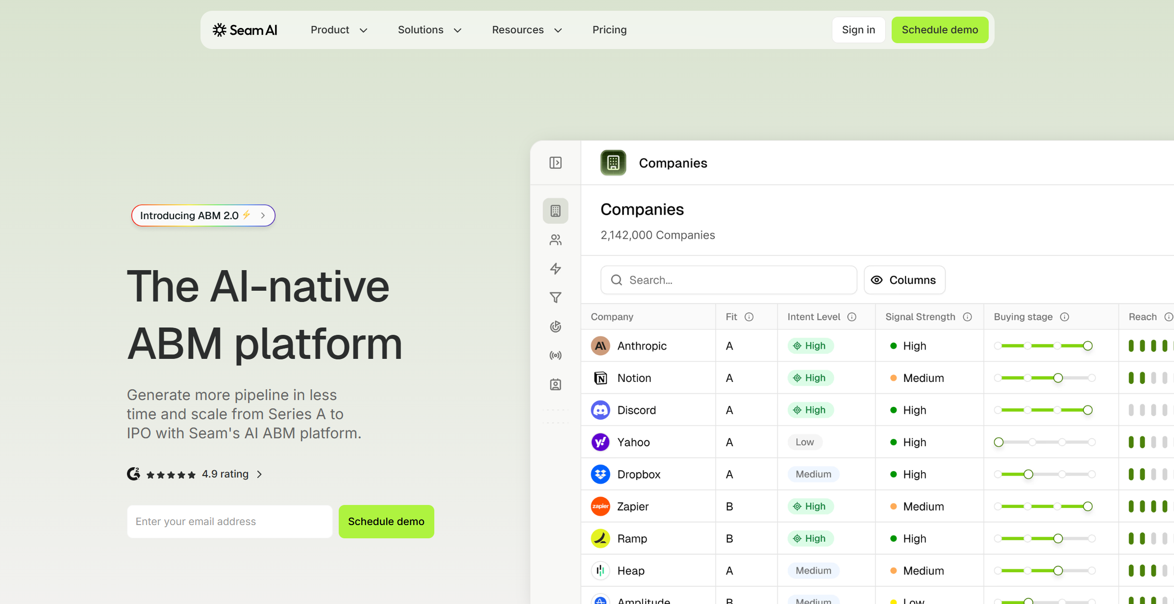The width and height of the screenshot is (1174, 604).
Task: Open the lightning bolt icon in sidebar
Action: [x=555, y=269]
